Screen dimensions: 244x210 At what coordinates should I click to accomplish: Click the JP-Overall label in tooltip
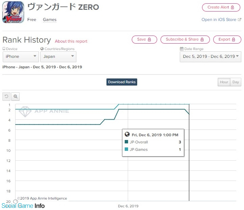click(x=139, y=142)
